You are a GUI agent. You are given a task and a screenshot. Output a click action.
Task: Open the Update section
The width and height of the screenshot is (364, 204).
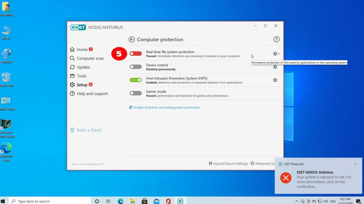(x=80, y=67)
